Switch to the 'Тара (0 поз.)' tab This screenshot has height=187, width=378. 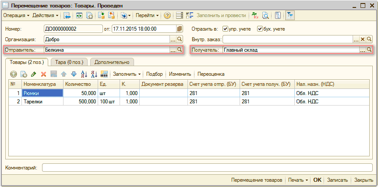pyautogui.click(x=69, y=62)
